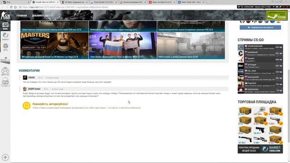The height and width of the screenshot is (163, 290).
Task: Go to browser home page icon
Action: (15, 7)
